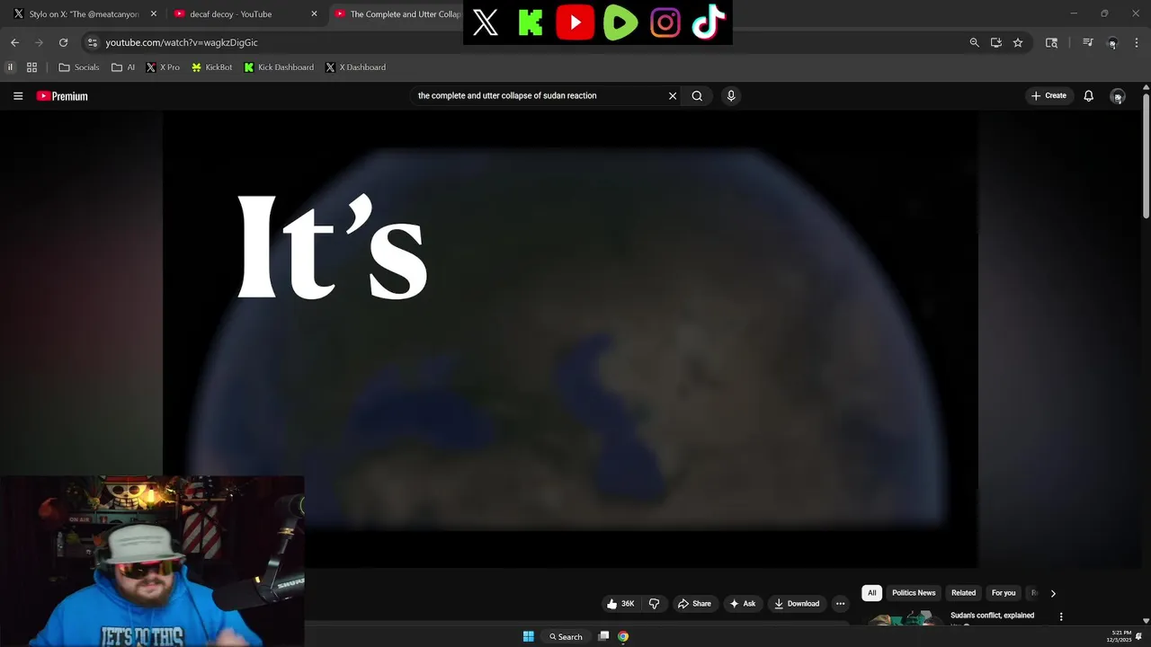This screenshot has width=1151, height=647.
Task: Open Chrome three-dot menu
Action: click(1137, 42)
